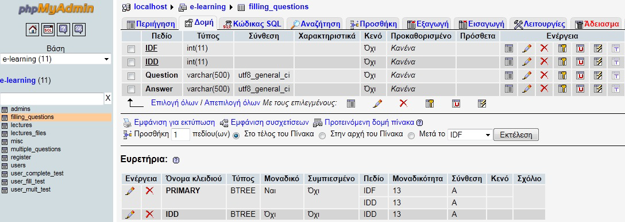Click the number of fields input box
Viewport: 625px width, 222px height.
coord(180,135)
